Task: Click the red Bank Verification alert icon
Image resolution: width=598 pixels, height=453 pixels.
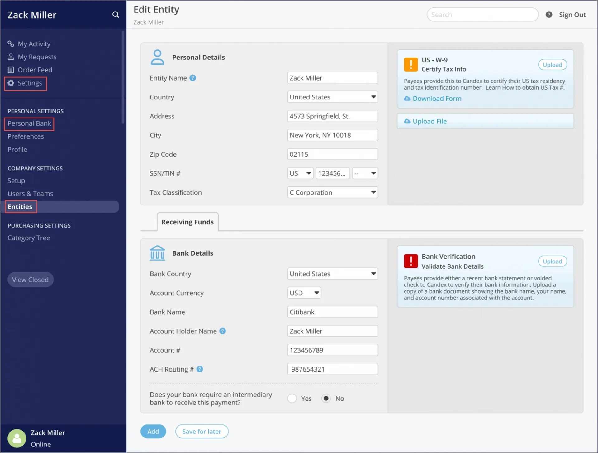Action: 411,261
